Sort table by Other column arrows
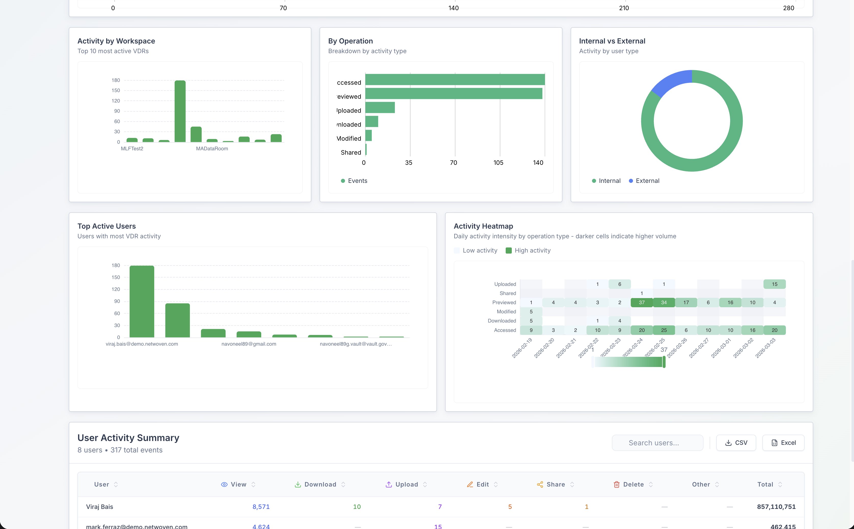This screenshot has height=529, width=854. click(x=717, y=484)
